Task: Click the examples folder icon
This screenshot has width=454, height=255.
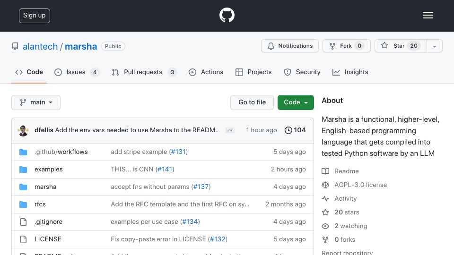Action: (x=23, y=170)
